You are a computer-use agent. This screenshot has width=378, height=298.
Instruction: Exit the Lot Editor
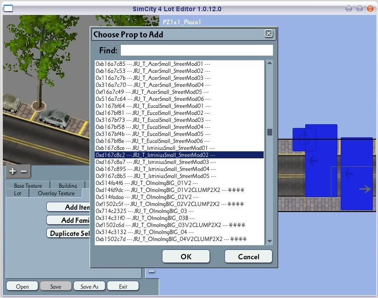[123, 286]
